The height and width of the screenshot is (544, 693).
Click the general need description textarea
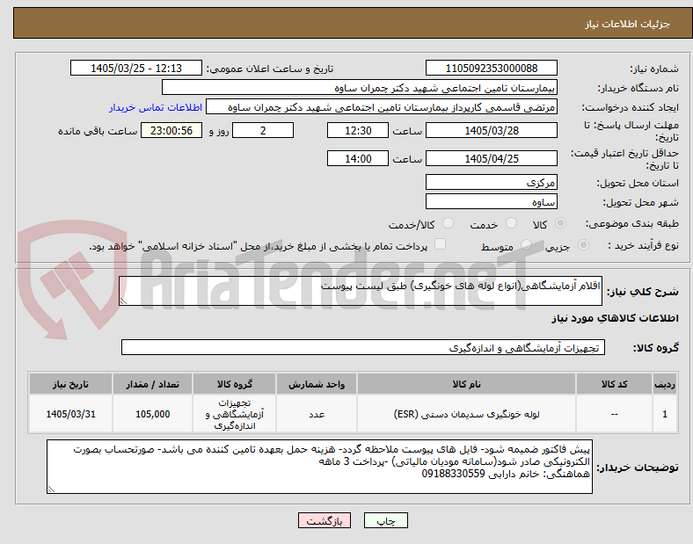click(x=361, y=291)
